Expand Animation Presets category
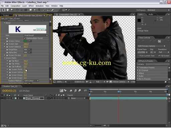The width and height of the screenshot is (171, 128). pos(138,68)
